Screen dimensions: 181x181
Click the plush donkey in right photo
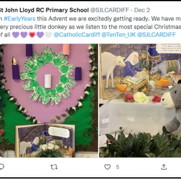(x=171, y=109)
